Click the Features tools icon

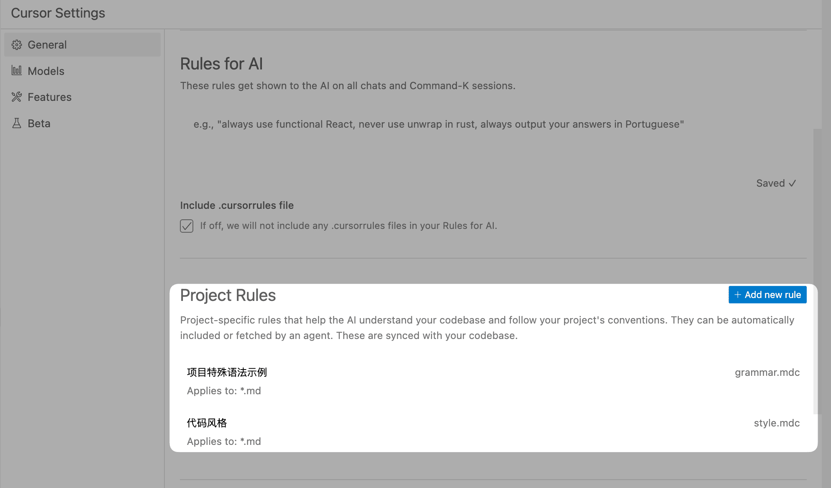[17, 97]
